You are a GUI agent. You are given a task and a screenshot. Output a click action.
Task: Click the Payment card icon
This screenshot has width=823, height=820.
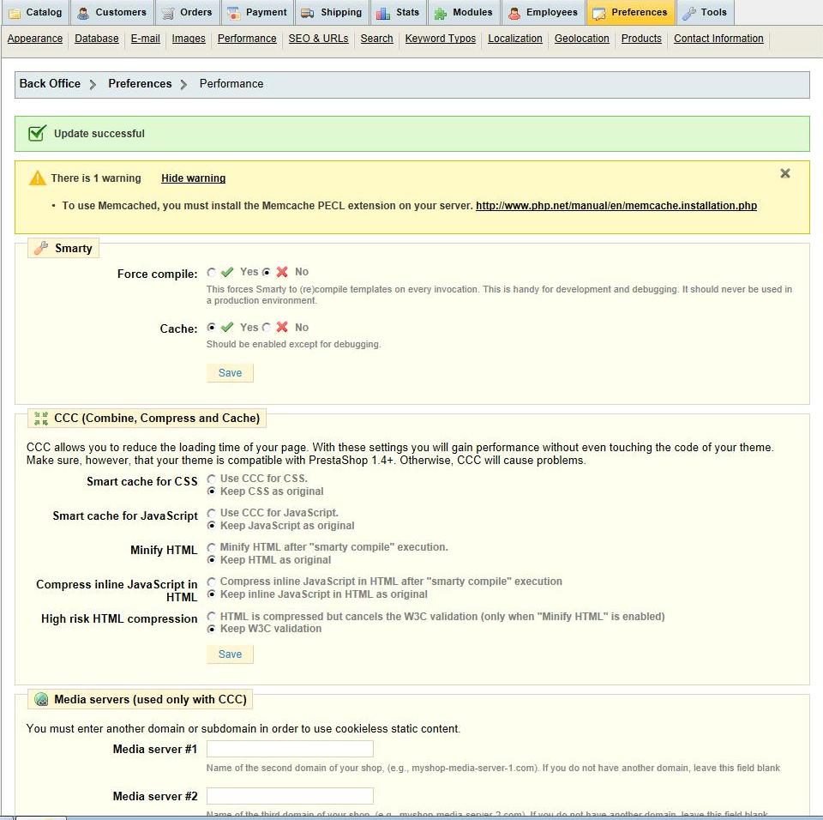click(x=233, y=13)
